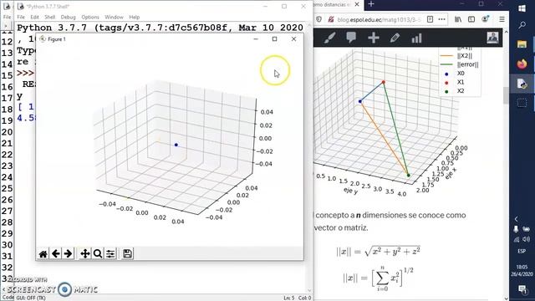Click the WordPress edit post pencil icon

tap(395, 38)
